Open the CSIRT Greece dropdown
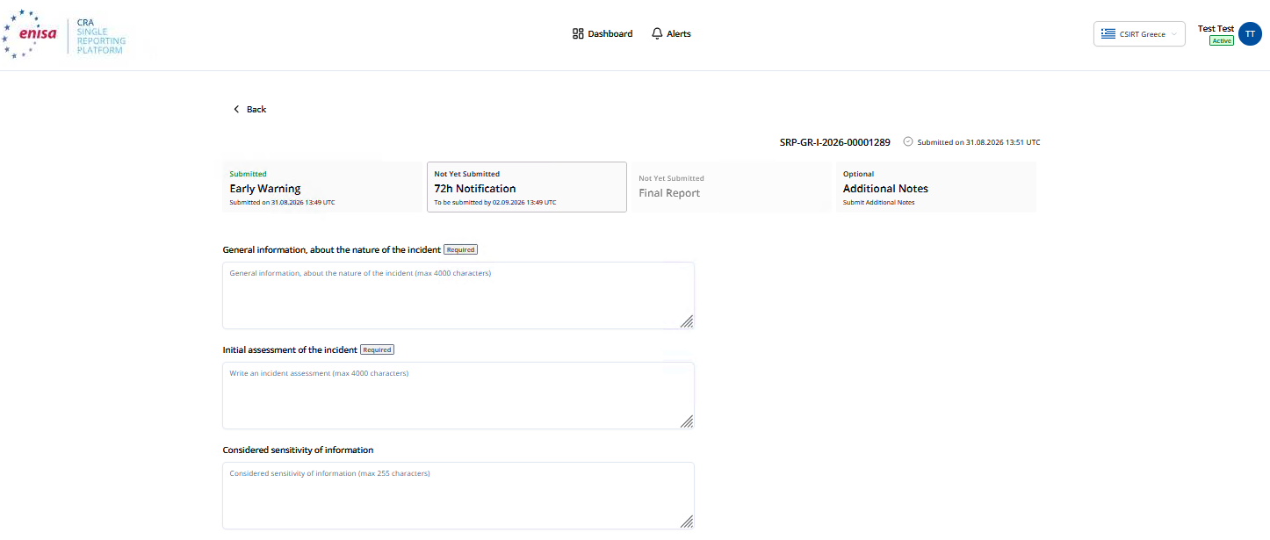The image size is (1270, 540). [x=1139, y=34]
